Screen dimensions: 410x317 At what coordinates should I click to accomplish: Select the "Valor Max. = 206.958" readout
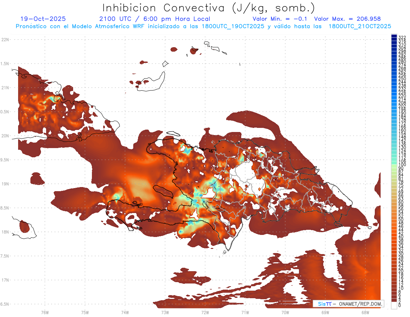pos(347,19)
